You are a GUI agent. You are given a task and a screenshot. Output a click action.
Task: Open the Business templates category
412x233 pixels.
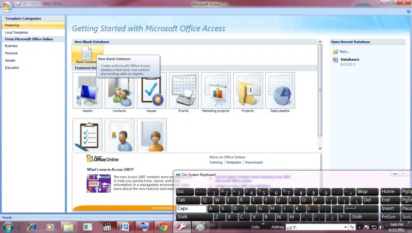coord(11,46)
